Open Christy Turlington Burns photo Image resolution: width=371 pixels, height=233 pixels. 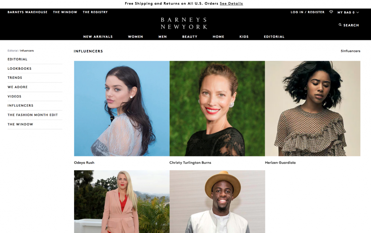point(217,109)
